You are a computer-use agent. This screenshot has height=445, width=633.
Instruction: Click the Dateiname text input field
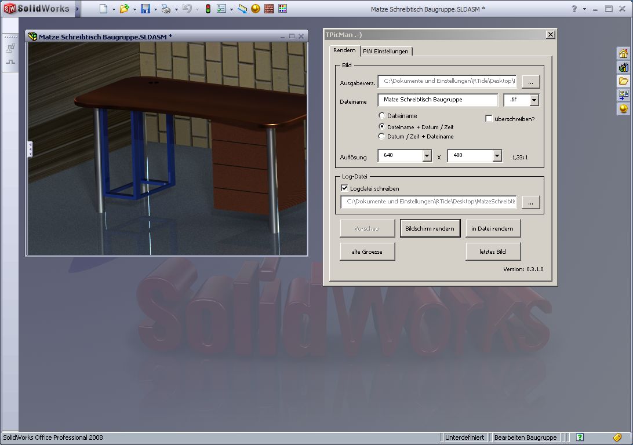click(x=437, y=100)
